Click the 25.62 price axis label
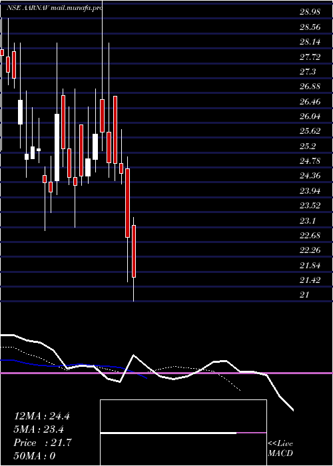 coord(310,131)
